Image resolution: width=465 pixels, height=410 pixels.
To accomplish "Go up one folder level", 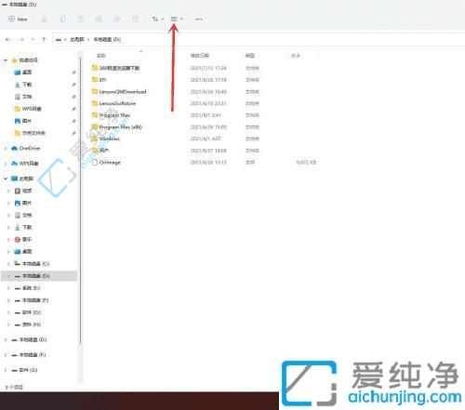I will (44, 39).
